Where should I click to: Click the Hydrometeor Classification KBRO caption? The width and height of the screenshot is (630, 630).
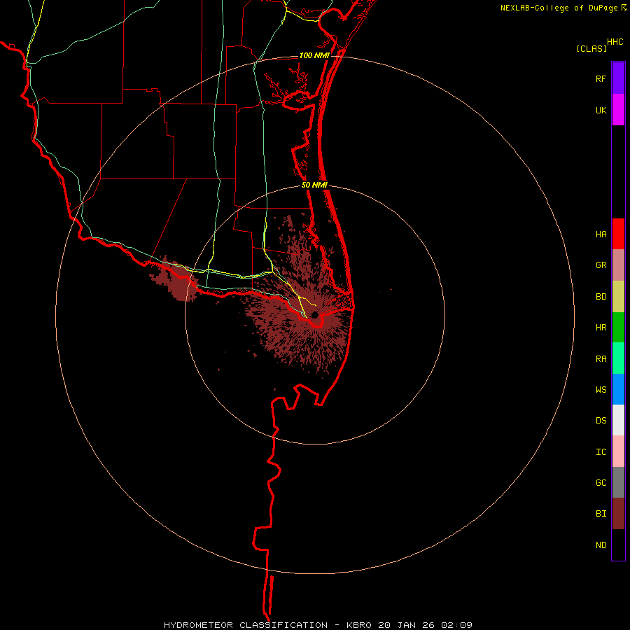tap(318, 625)
